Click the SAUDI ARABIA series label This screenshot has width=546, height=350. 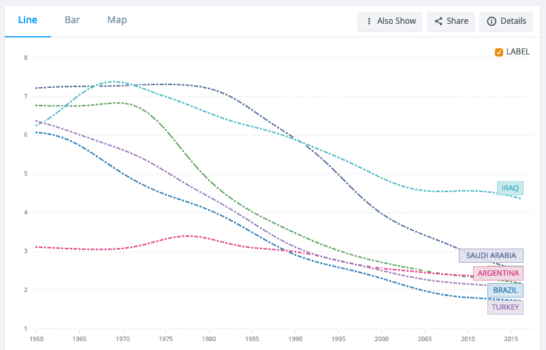491,255
